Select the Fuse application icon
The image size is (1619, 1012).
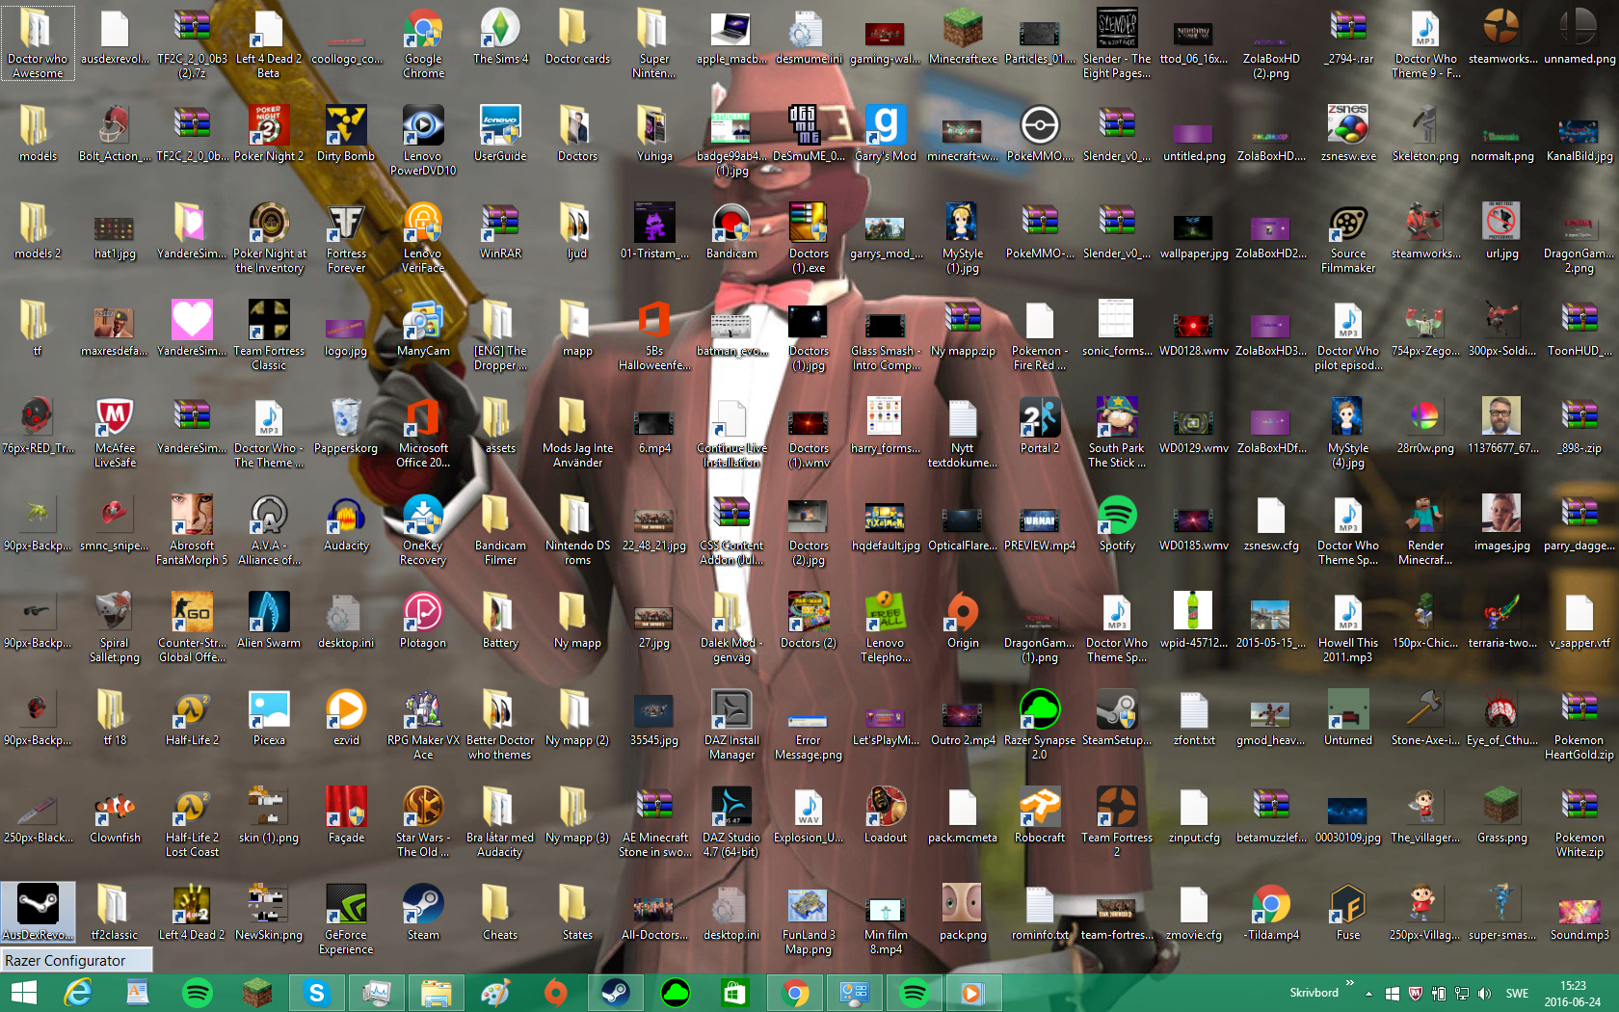(x=1348, y=913)
